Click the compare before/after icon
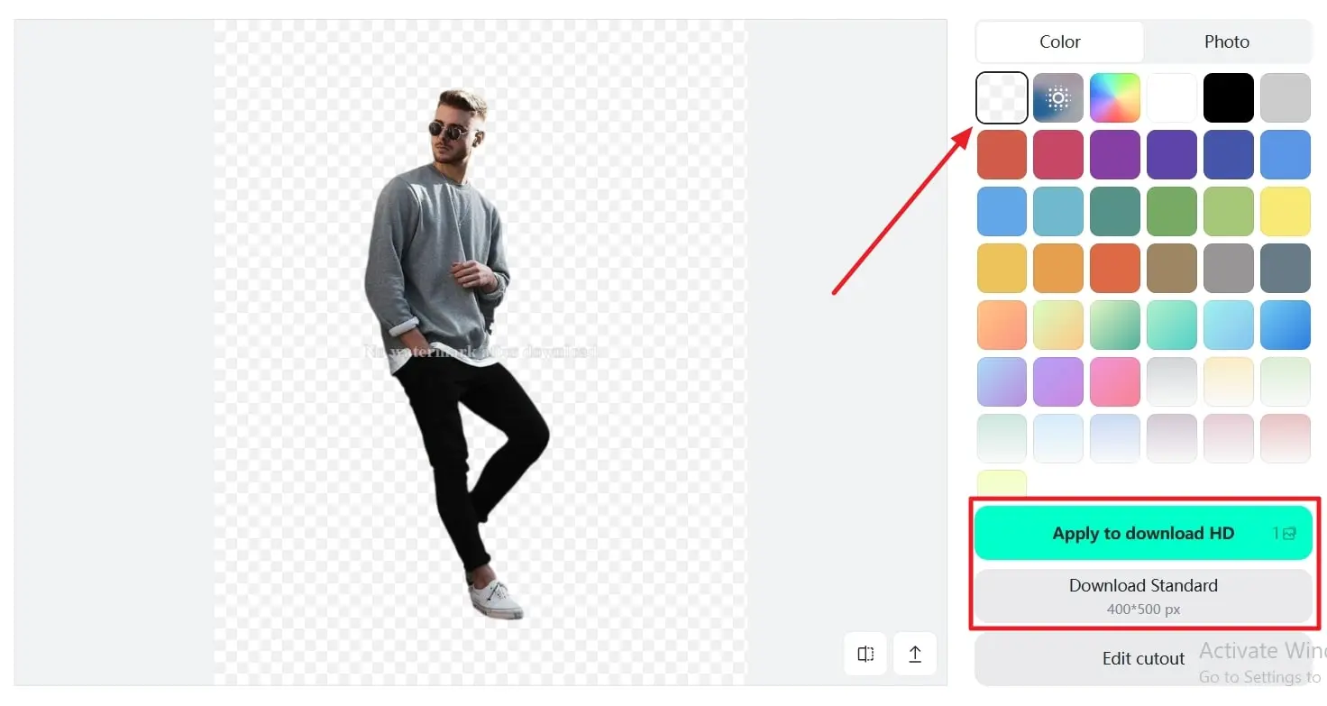The height and width of the screenshot is (706, 1327). (x=865, y=655)
